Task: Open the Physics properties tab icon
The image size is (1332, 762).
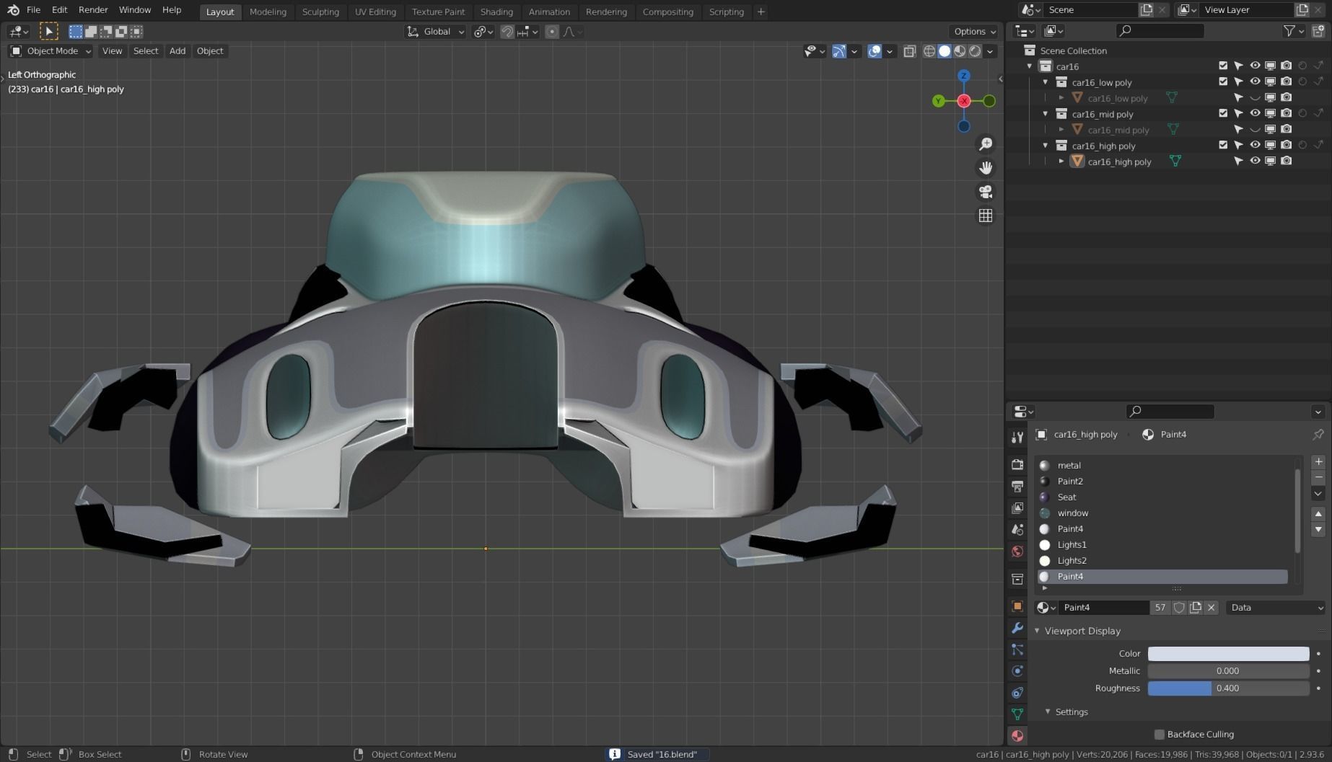Action: point(1017,671)
